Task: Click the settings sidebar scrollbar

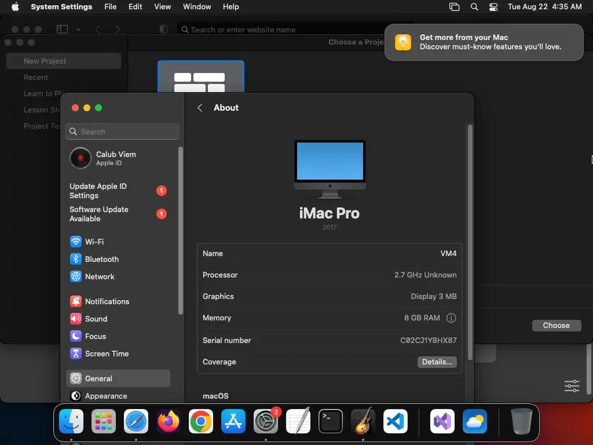Action: 181,231
